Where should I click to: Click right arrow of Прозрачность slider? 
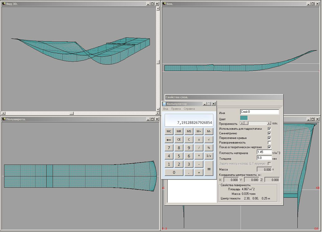269,123
